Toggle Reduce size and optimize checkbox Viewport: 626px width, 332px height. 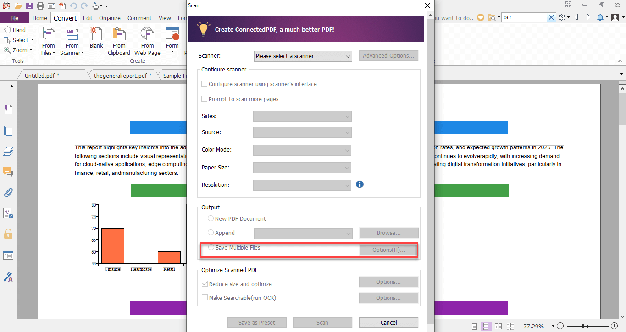(205, 284)
